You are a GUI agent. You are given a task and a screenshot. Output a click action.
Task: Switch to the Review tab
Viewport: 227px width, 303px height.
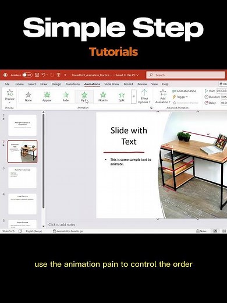[x=142, y=84]
